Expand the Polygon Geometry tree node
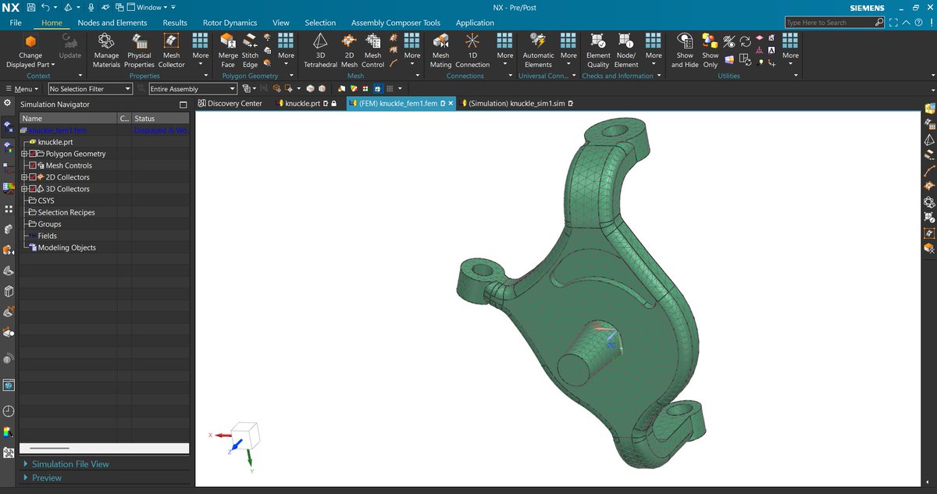 24,154
